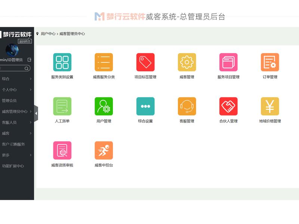Screen dimensions: 299x224
Task: Expand 综合 sidebar menu
Action: pyautogui.click(x=16, y=79)
